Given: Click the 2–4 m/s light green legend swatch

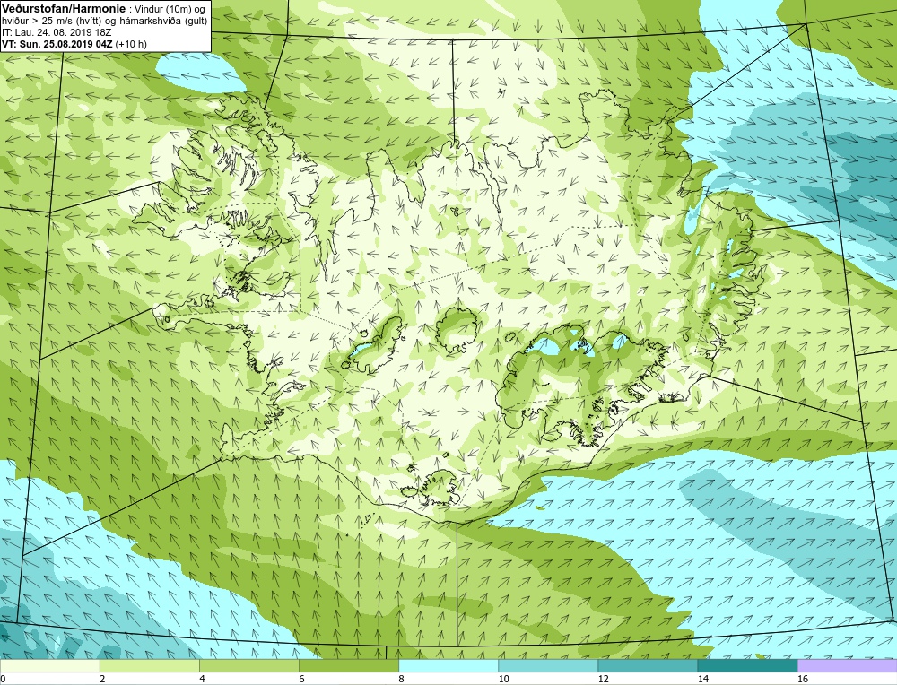Looking at the screenshot, I should pyautogui.click(x=149, y=665).
